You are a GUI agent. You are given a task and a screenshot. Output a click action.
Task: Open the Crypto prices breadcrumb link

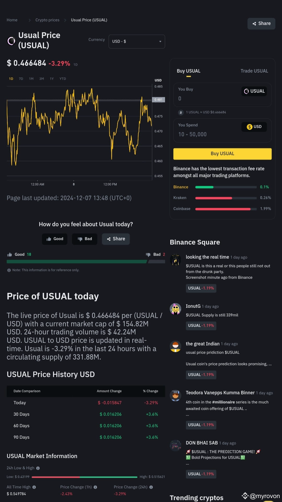47,20
